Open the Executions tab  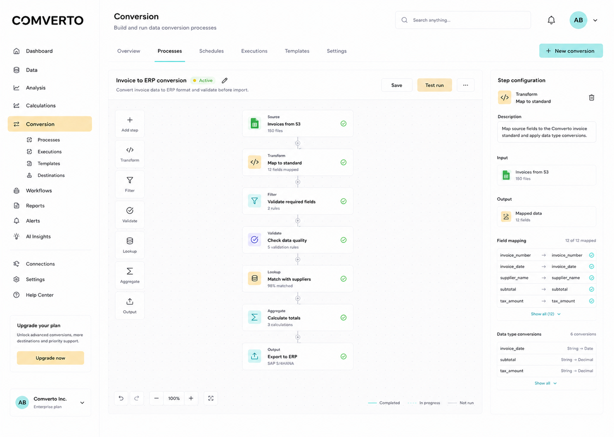(254, 51)
